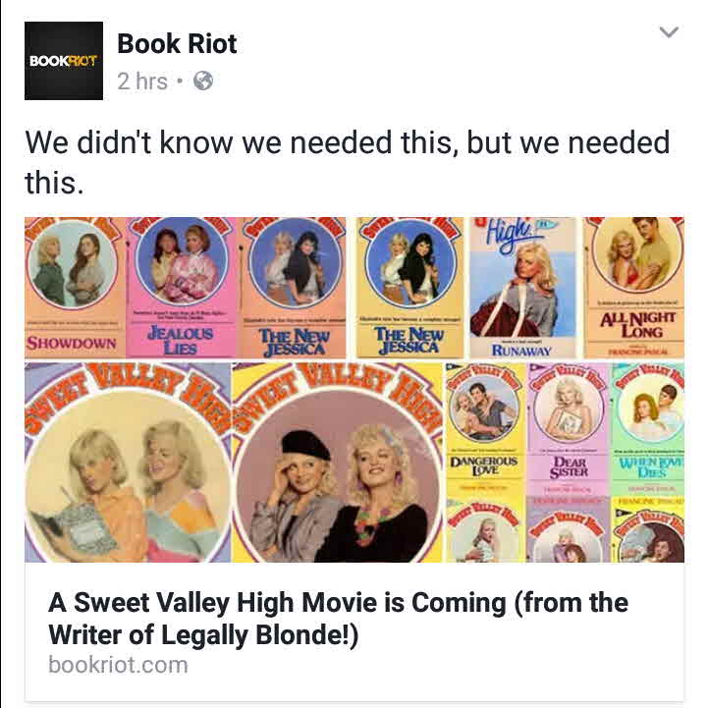Click the Dear Sister book cover
708x708 pixels.
568,428
